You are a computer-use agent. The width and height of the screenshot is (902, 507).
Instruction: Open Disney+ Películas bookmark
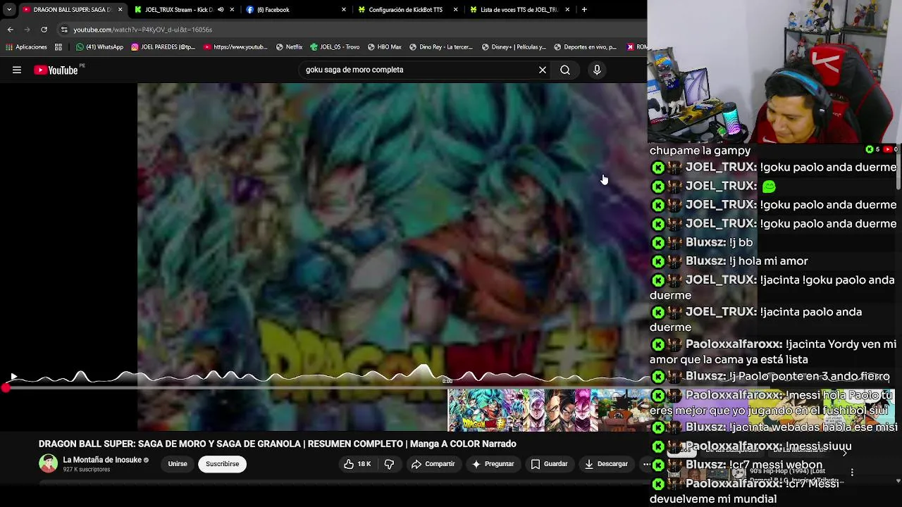click(x=514, y=47)
